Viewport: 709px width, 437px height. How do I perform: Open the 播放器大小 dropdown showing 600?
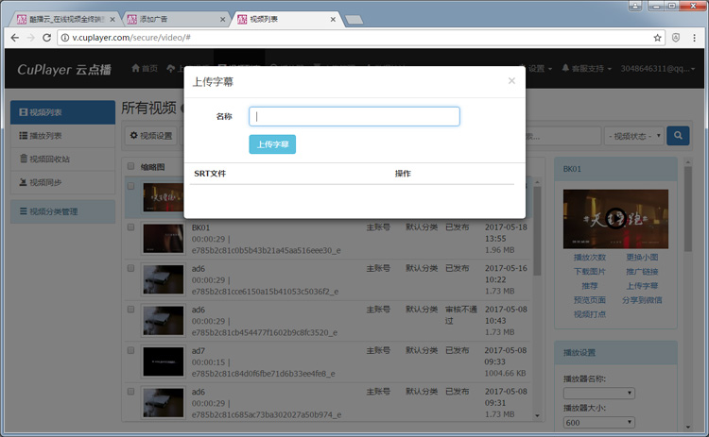pyautogui.click(x=598, y=423)
